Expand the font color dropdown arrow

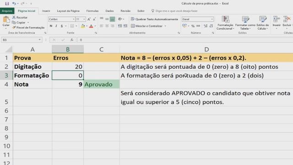point(95,26)
